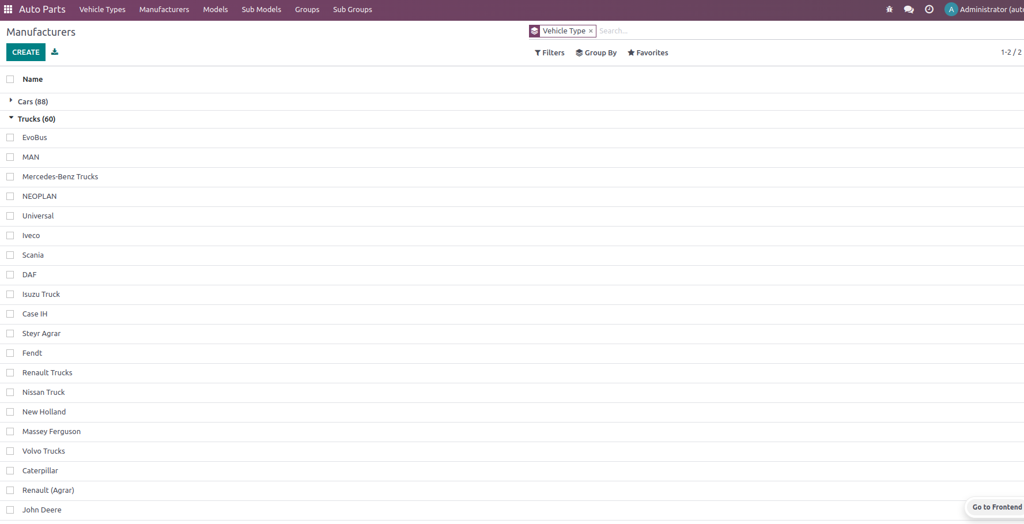Tick the Renault Trucks row checkbox
This screenshot has height=524, width=1024.
(x=10, y=373)
